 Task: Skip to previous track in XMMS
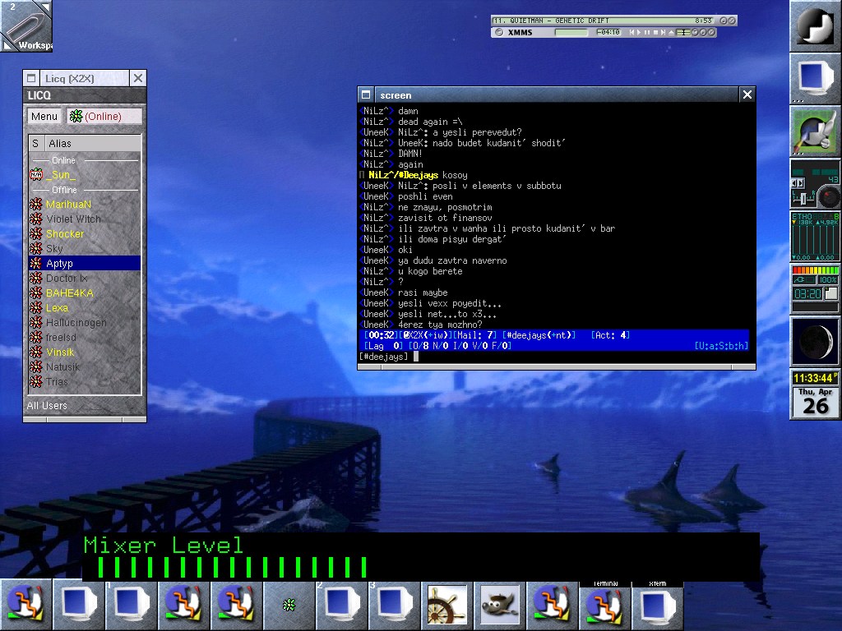(x=632, y=32)
